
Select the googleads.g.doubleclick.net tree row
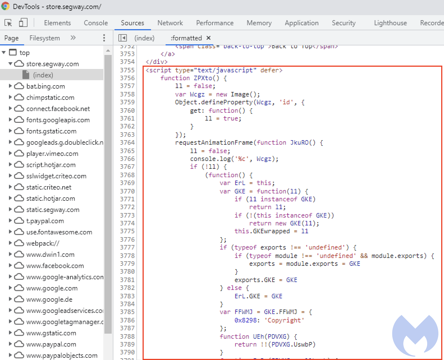pyautogui.click(x=52, y=142)
